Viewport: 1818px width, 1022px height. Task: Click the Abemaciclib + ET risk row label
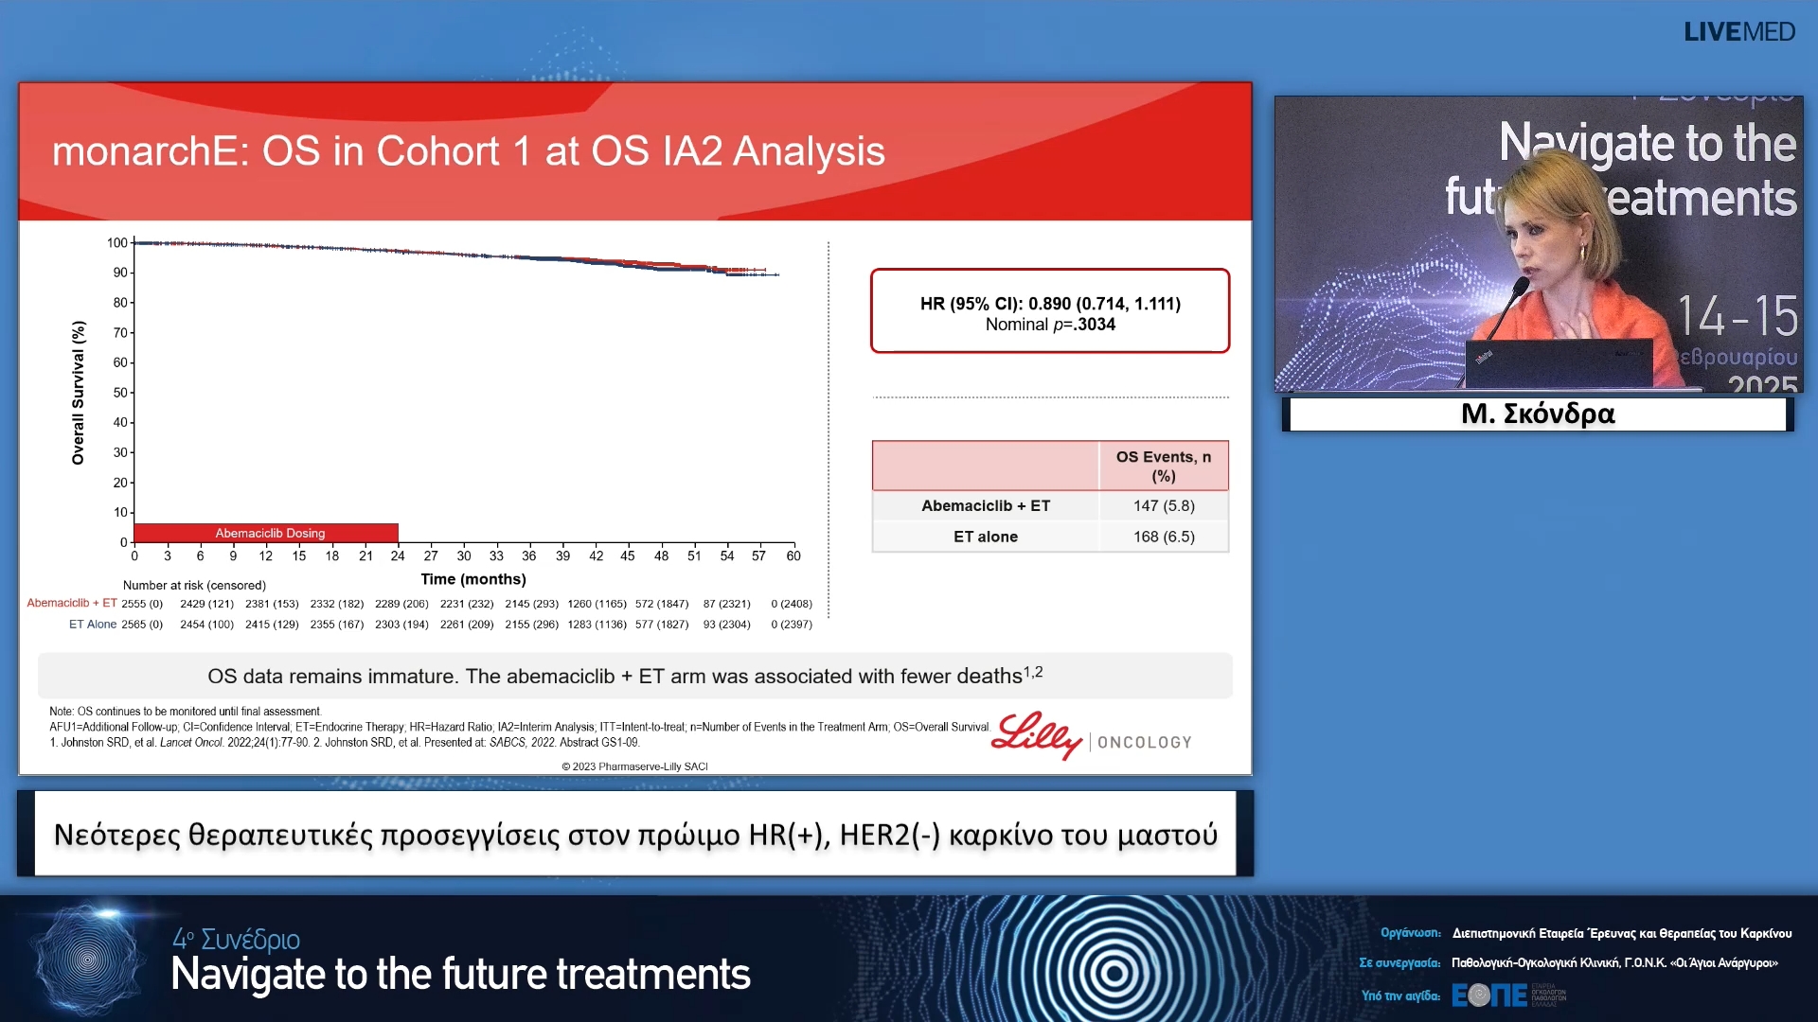pyautogui.click(x=72, y=603)
